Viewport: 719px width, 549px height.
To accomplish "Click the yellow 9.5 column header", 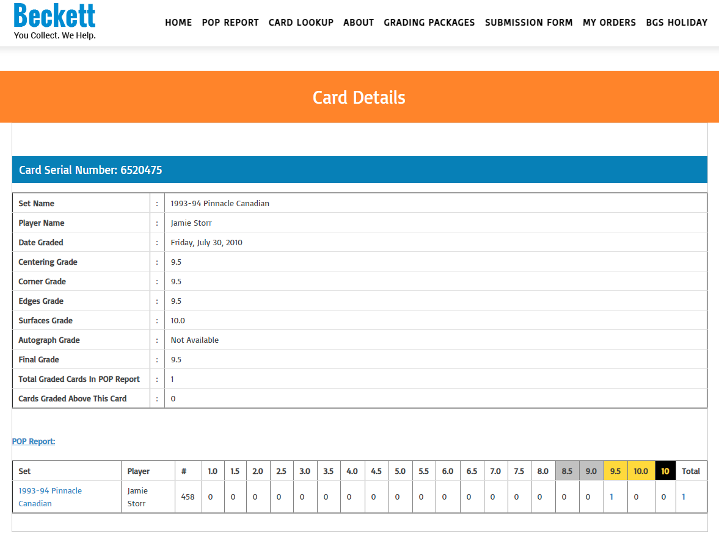I will (615, 471).
